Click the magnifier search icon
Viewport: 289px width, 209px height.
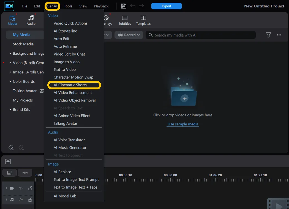point(151,35)
